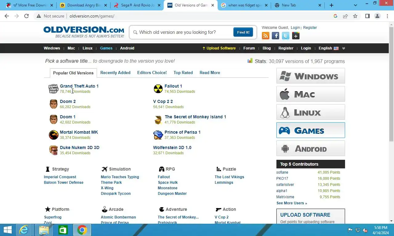
Task: Click the speaker volume tray icon
Action: [365, 230]
